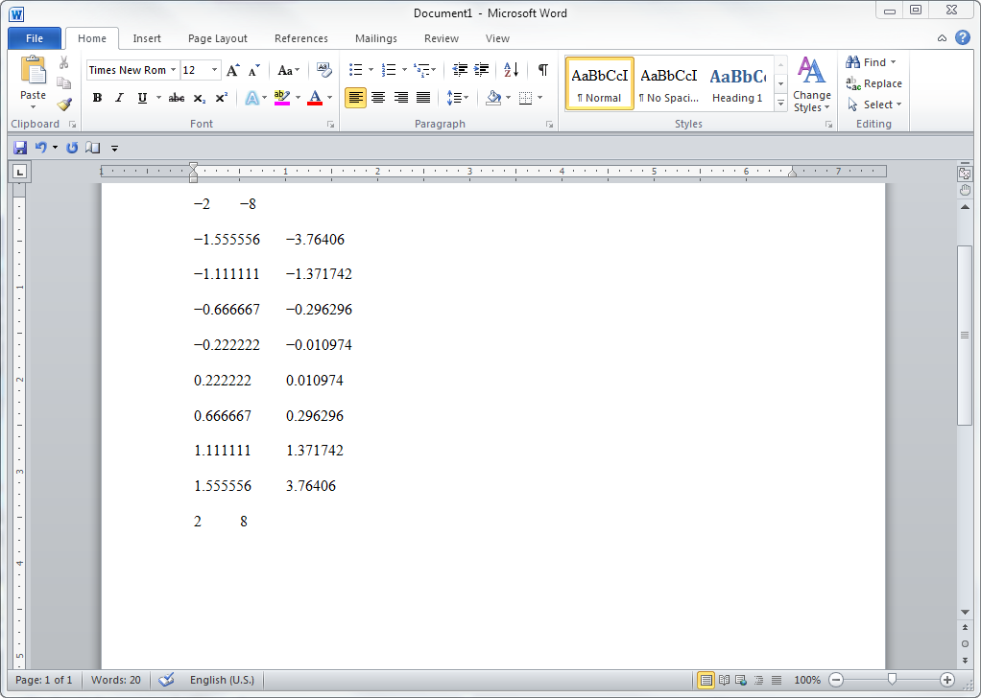The width and height of the screenshot is (981, 698).
Task: Open the File tab
Action: point(35,38)
